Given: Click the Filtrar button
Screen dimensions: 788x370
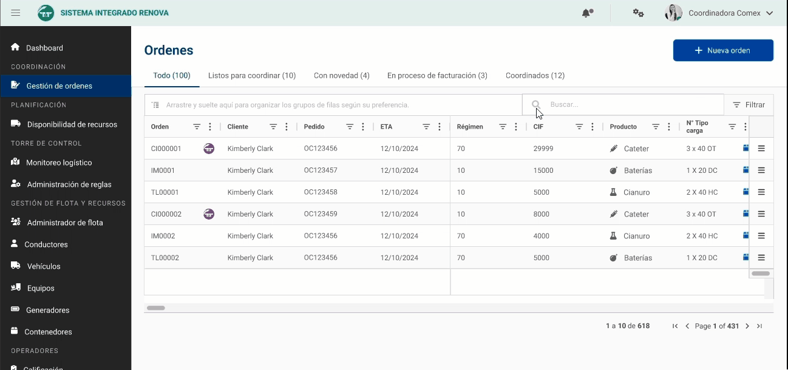Looking at the screenshot, I should pos(749,105).
